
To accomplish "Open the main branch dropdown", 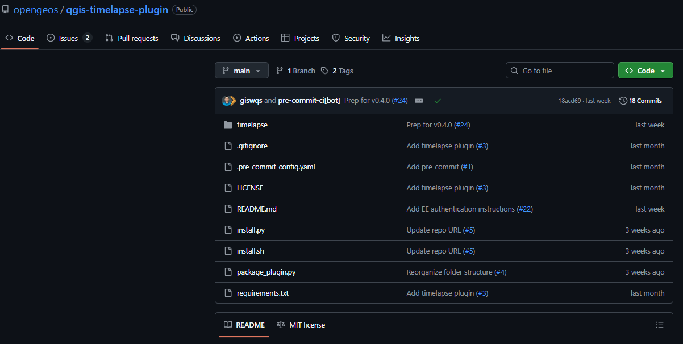I will pyautogui.click(x=241, y=71).
